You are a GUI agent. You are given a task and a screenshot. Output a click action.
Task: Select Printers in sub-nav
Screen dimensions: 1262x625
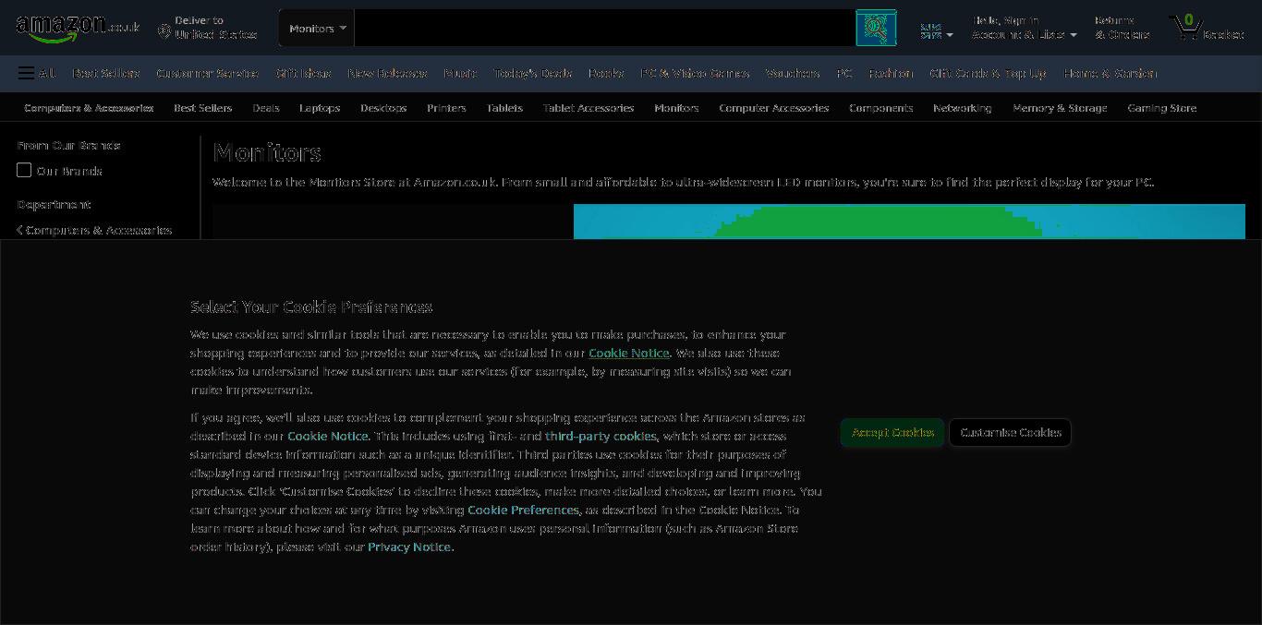pos(446,108)
